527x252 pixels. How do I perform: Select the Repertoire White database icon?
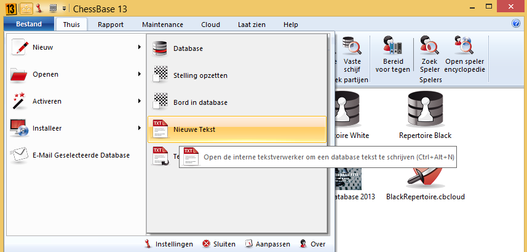pos(347,108)
